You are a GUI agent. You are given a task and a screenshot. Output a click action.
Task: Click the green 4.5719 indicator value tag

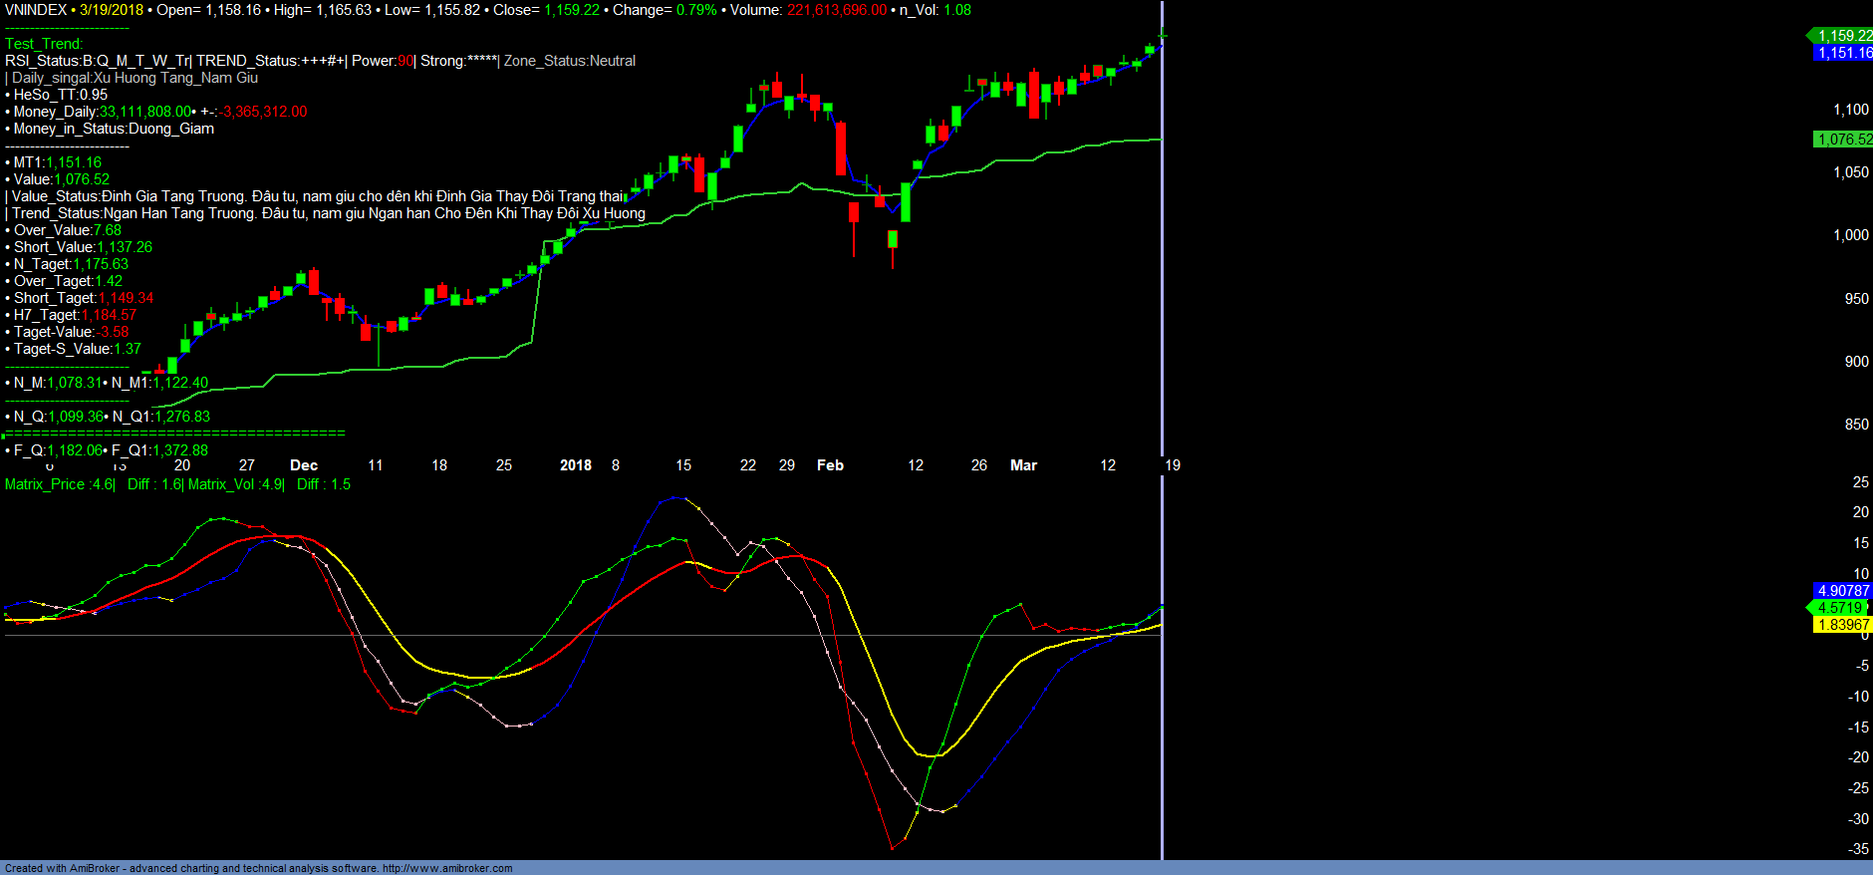click(x=1840, y=608)
